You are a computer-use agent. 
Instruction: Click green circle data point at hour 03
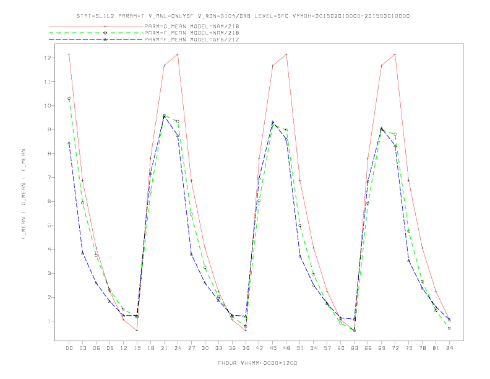pos(82,203)
